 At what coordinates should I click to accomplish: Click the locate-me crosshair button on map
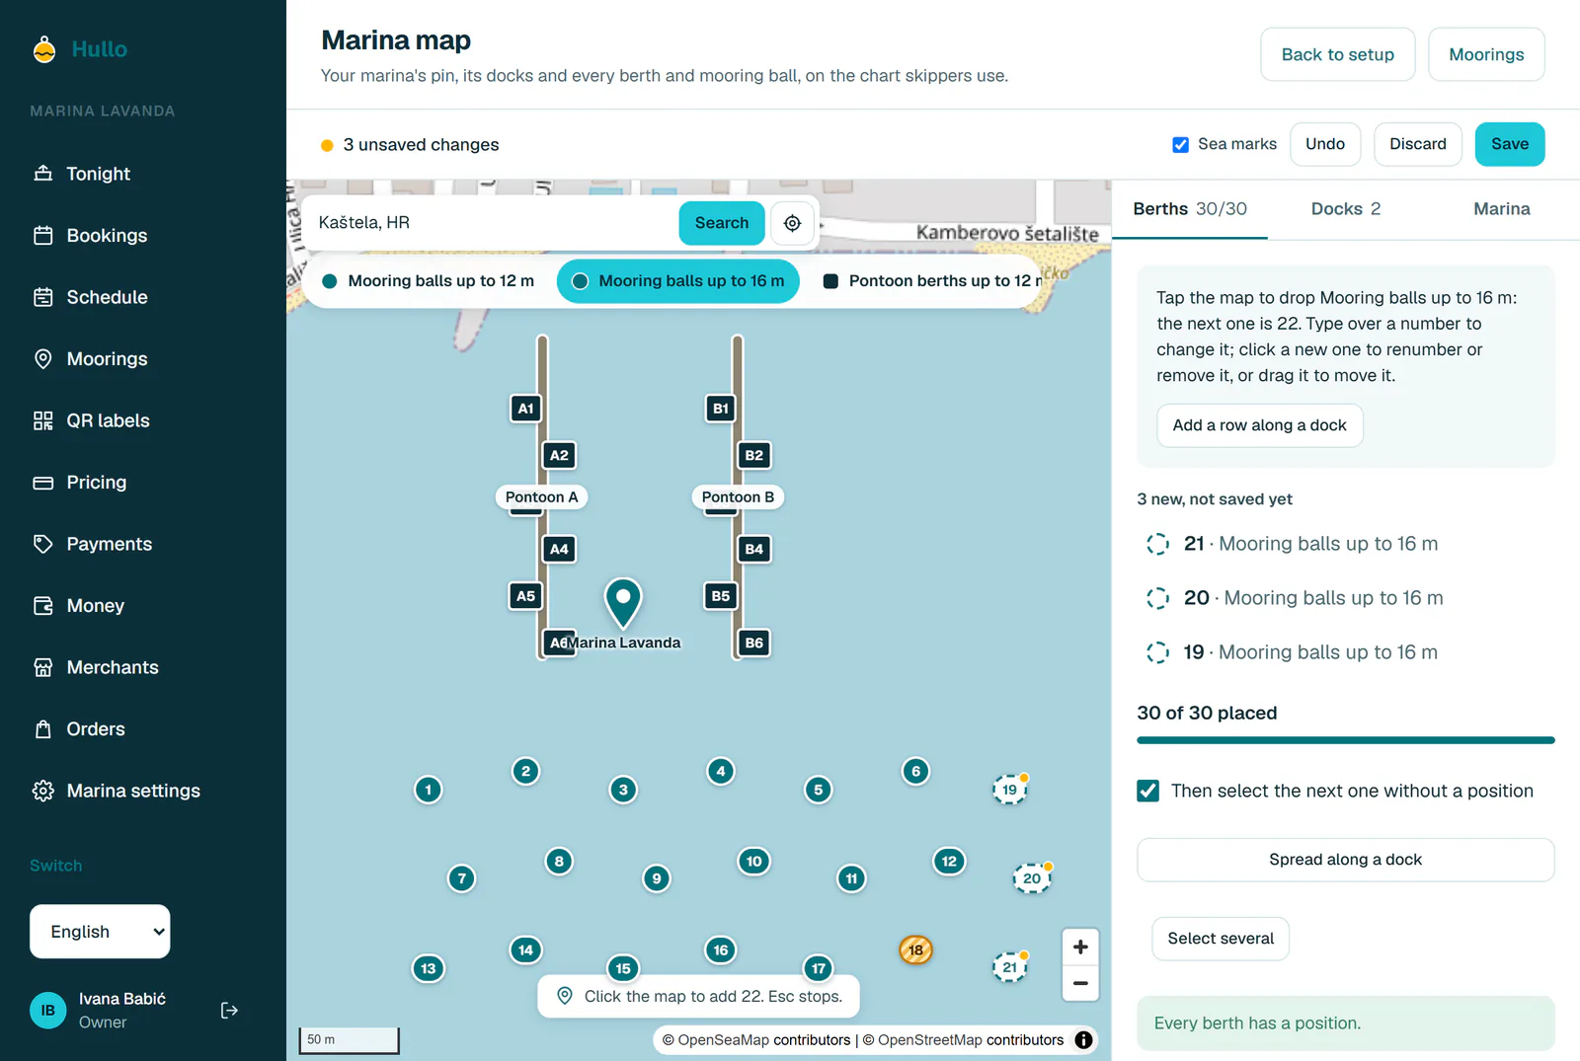click(x=792, y=223)
